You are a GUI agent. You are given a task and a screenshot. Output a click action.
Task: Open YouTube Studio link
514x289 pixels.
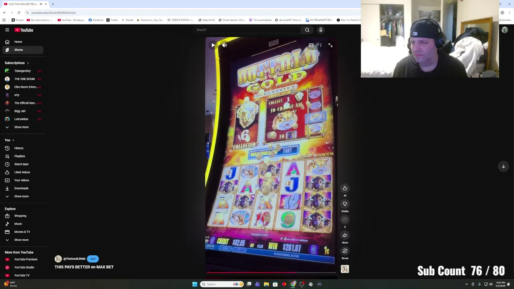[x=22, y=267]
